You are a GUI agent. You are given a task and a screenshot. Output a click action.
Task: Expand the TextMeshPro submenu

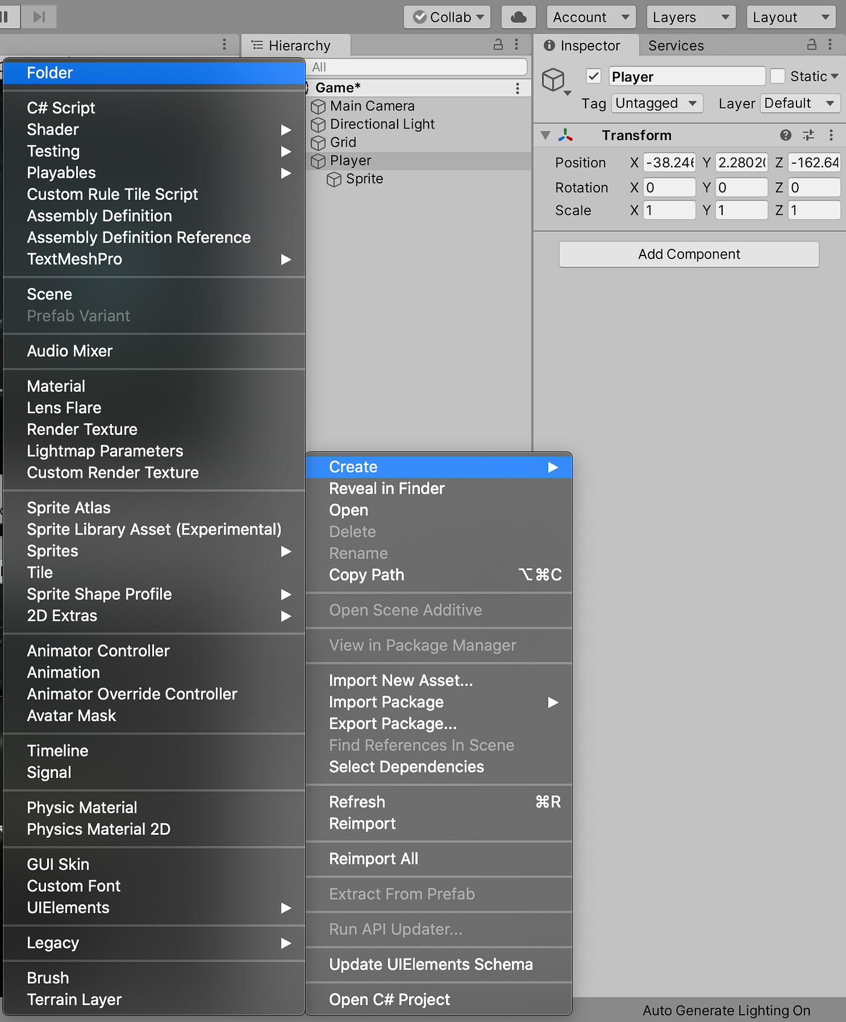point(154,259)
